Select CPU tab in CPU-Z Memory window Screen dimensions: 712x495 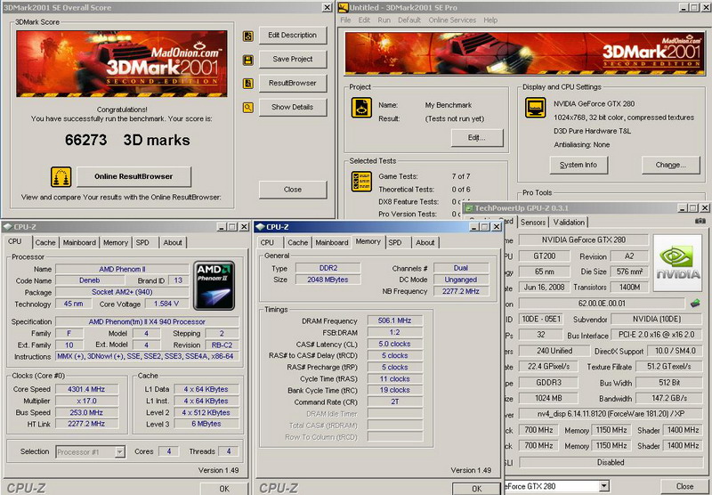[268, 242]
